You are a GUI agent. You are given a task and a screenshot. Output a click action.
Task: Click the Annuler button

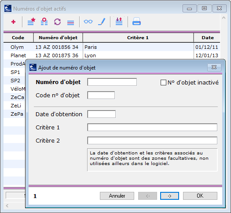[117, 196]
